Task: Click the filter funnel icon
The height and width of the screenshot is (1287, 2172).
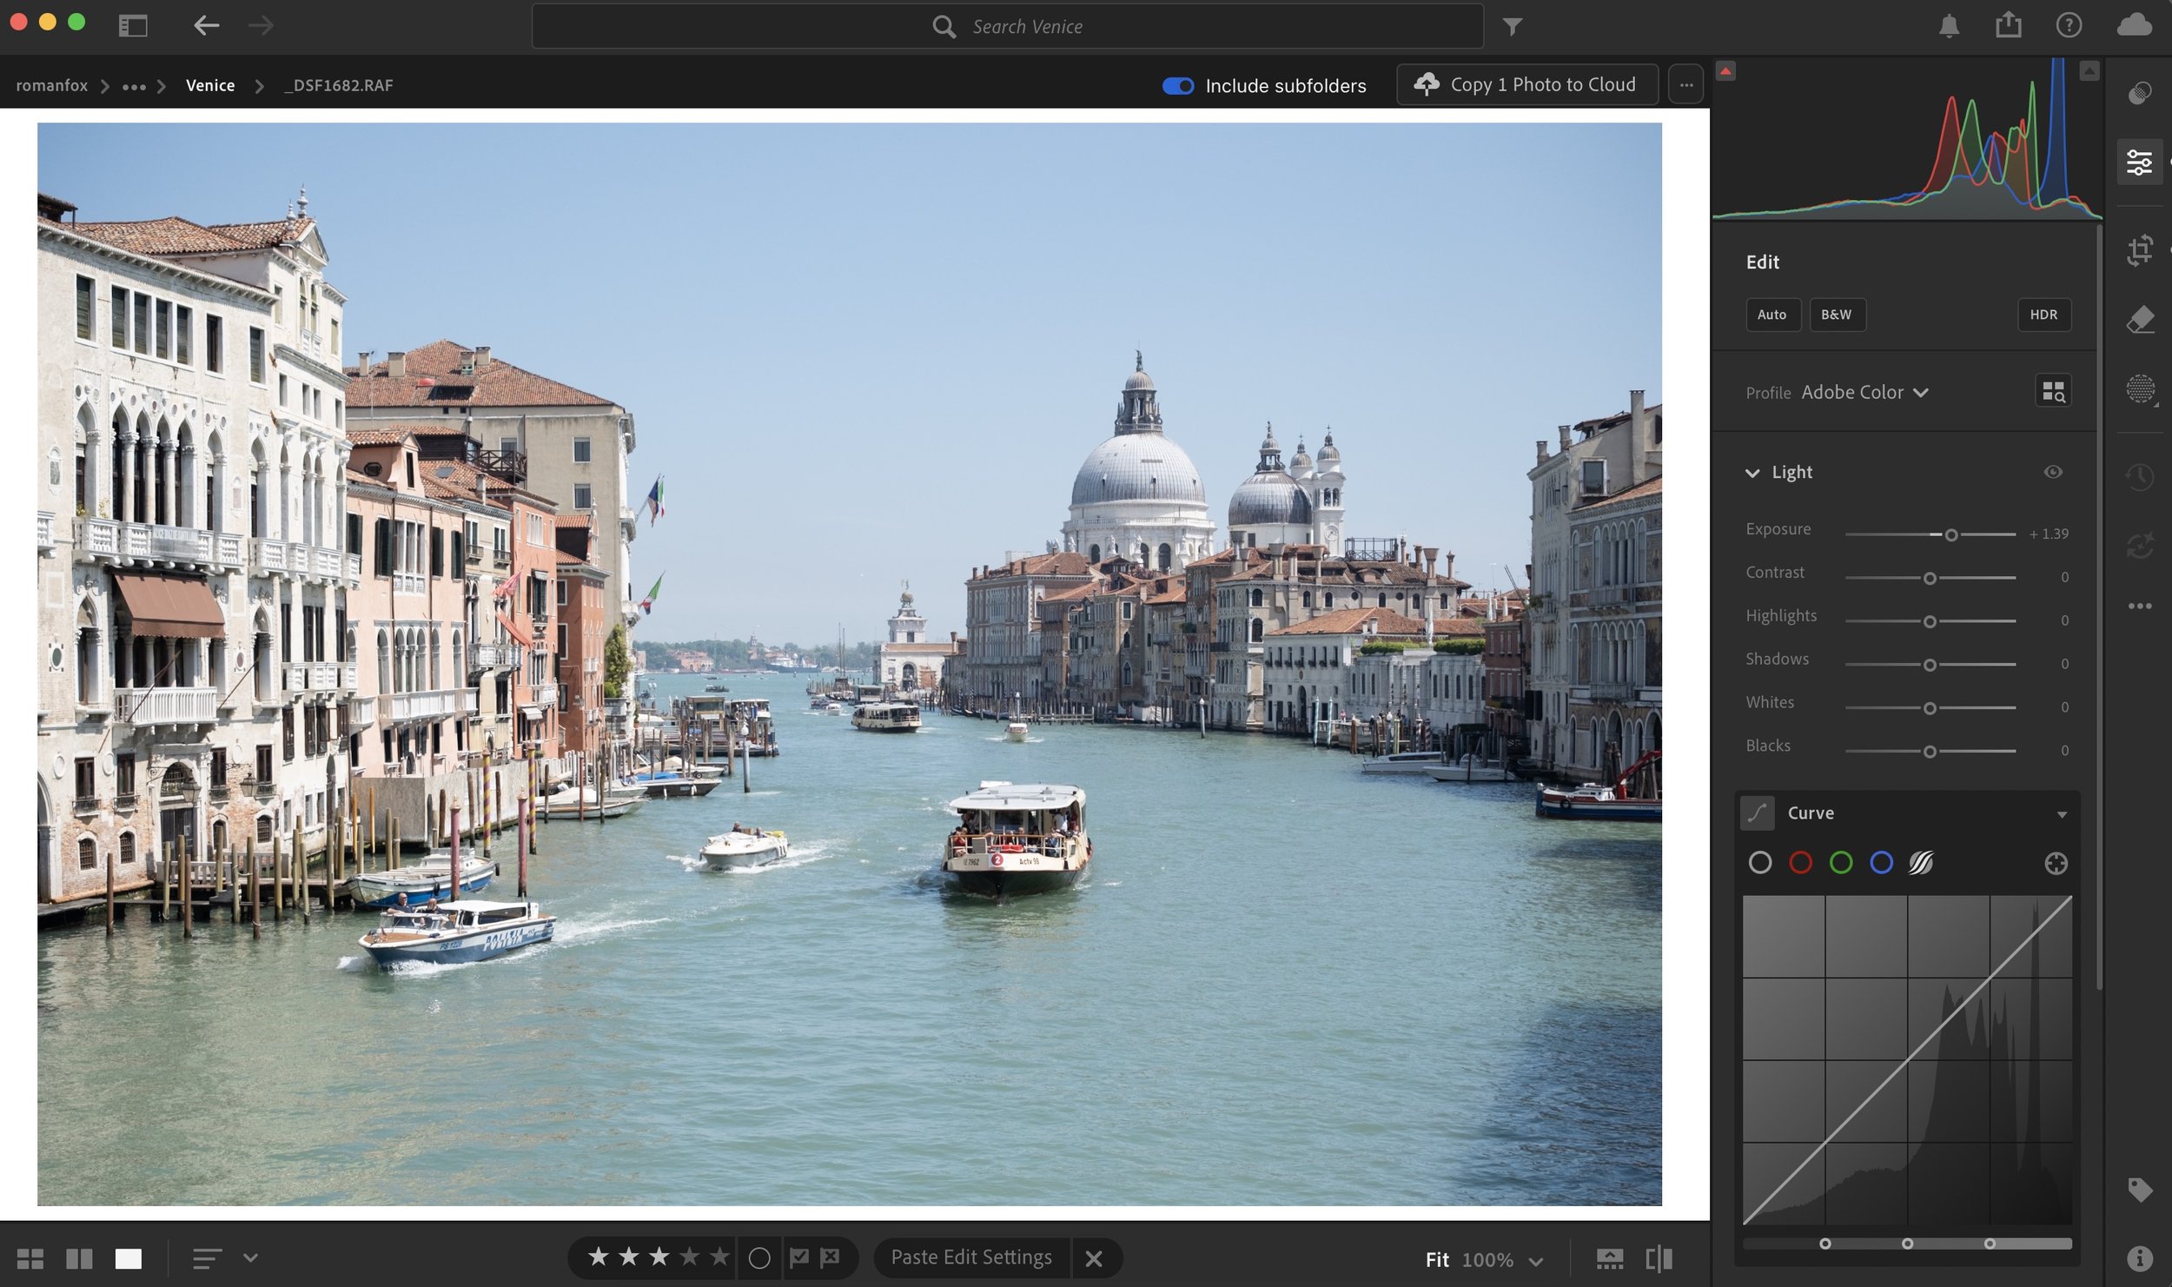Action: [1512, 27]
